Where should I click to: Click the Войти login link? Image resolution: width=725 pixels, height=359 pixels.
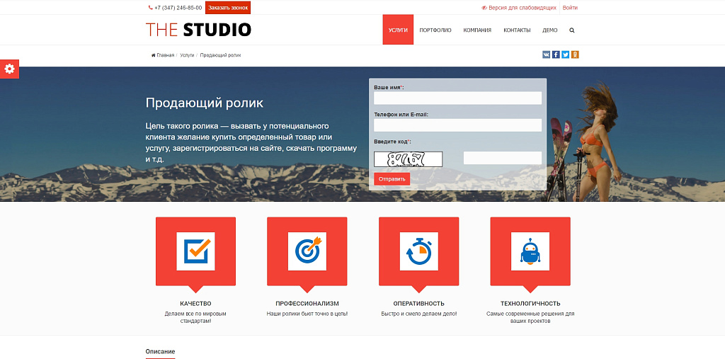pos(570,8)
